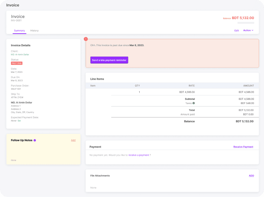264x197 pixels.
Task: Click the BDT 5,132.00 balance in header
Action: click(242, 18)
